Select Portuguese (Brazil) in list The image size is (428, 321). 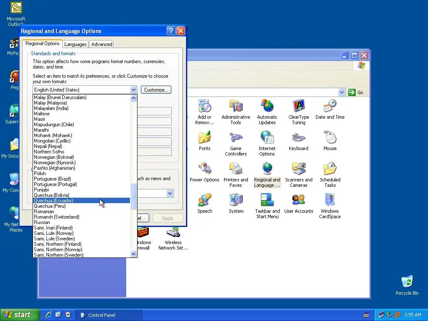click(82, 179)
